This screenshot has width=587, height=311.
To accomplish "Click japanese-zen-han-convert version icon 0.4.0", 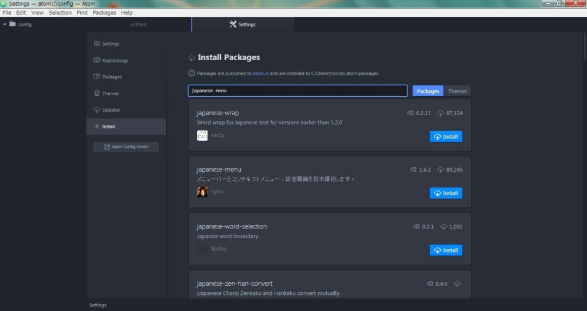I will click(x=429, y=284).
